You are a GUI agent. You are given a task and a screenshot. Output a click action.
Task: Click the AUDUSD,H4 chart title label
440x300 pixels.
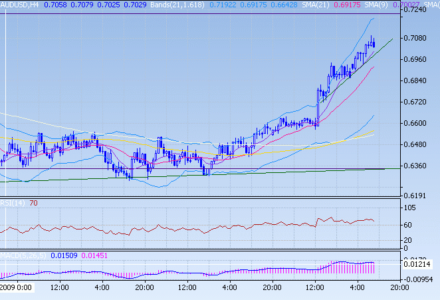click(x=19, y=5)
